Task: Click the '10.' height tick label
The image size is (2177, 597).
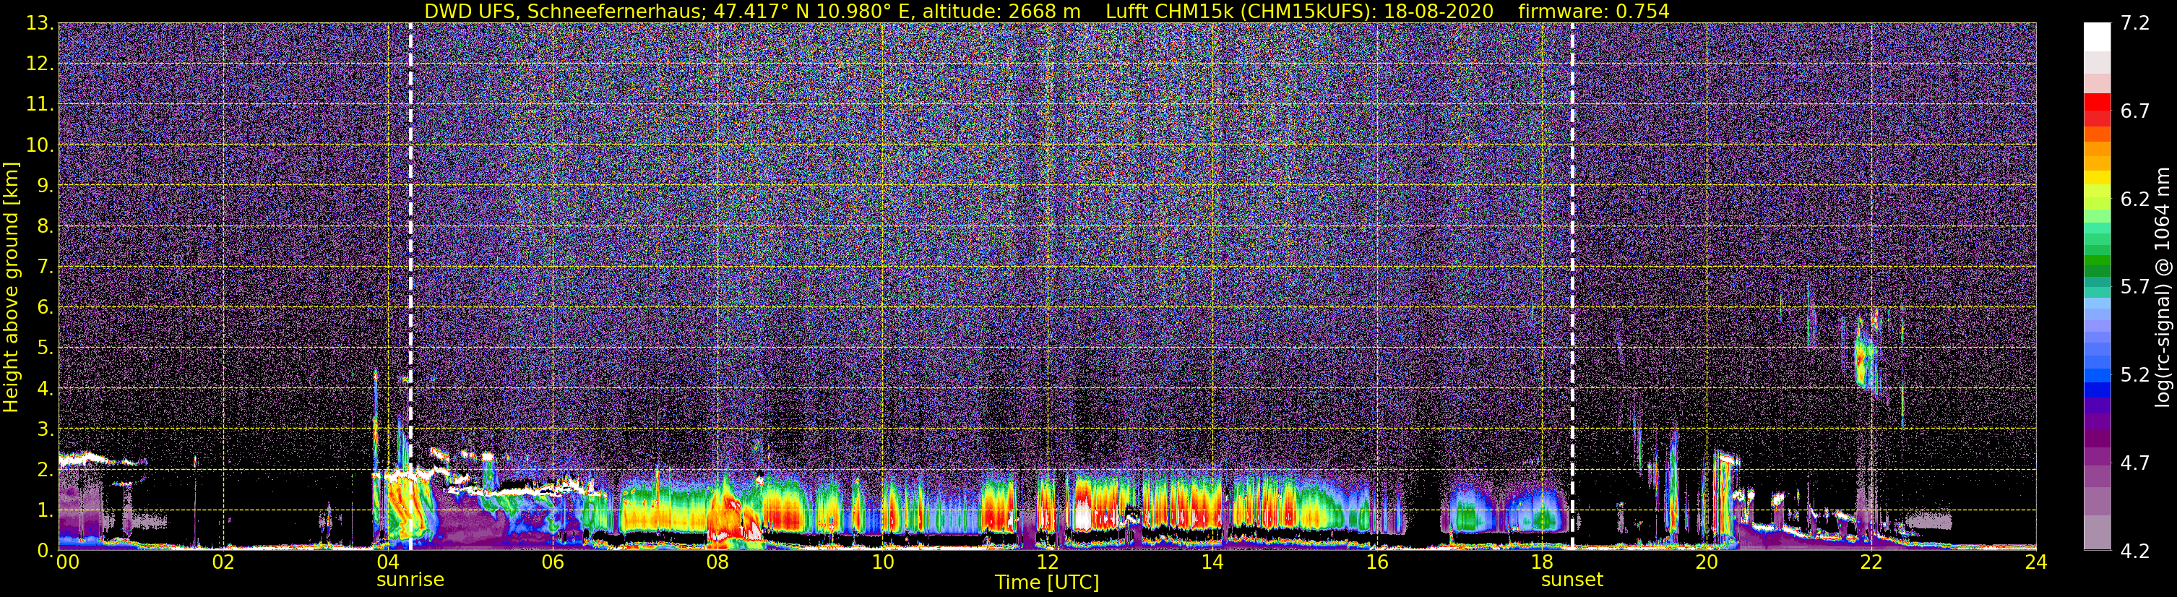Action: 40,145
